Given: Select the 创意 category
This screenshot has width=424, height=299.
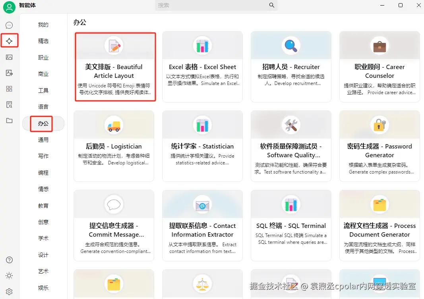Looking at the screenshot, I should (x=43, y=222).
